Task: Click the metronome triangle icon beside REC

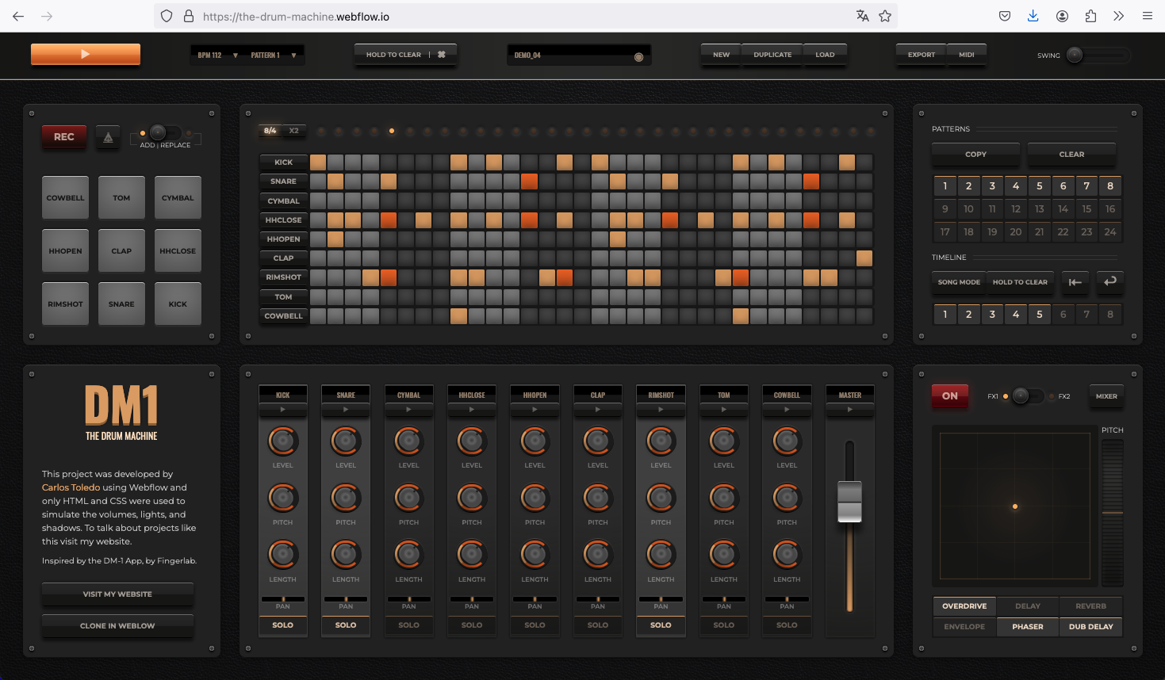Action: (108, 137)
